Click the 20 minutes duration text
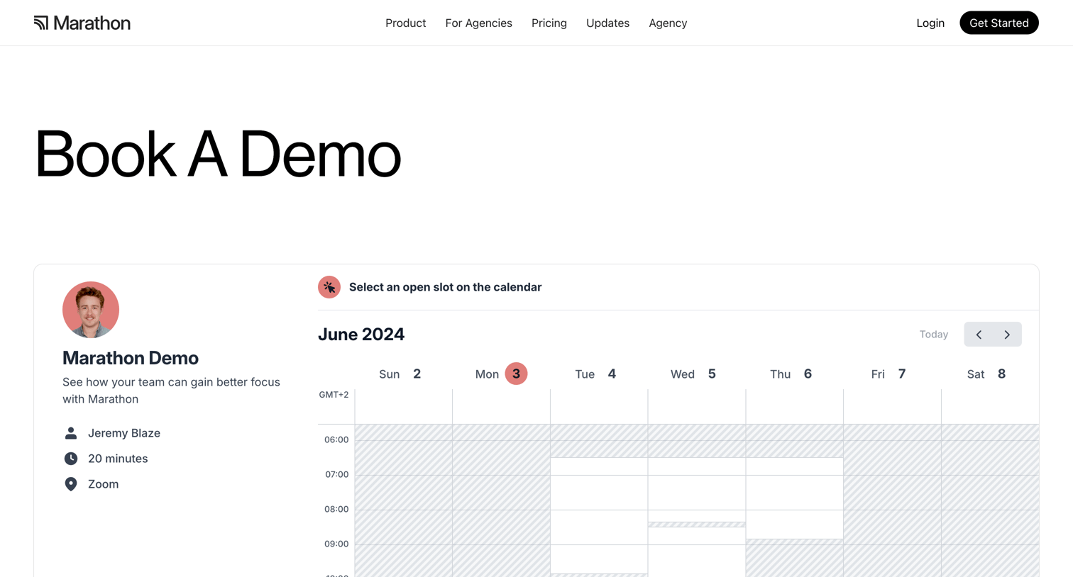Screen dimensions: 1073x577 [x=118, y=459]
